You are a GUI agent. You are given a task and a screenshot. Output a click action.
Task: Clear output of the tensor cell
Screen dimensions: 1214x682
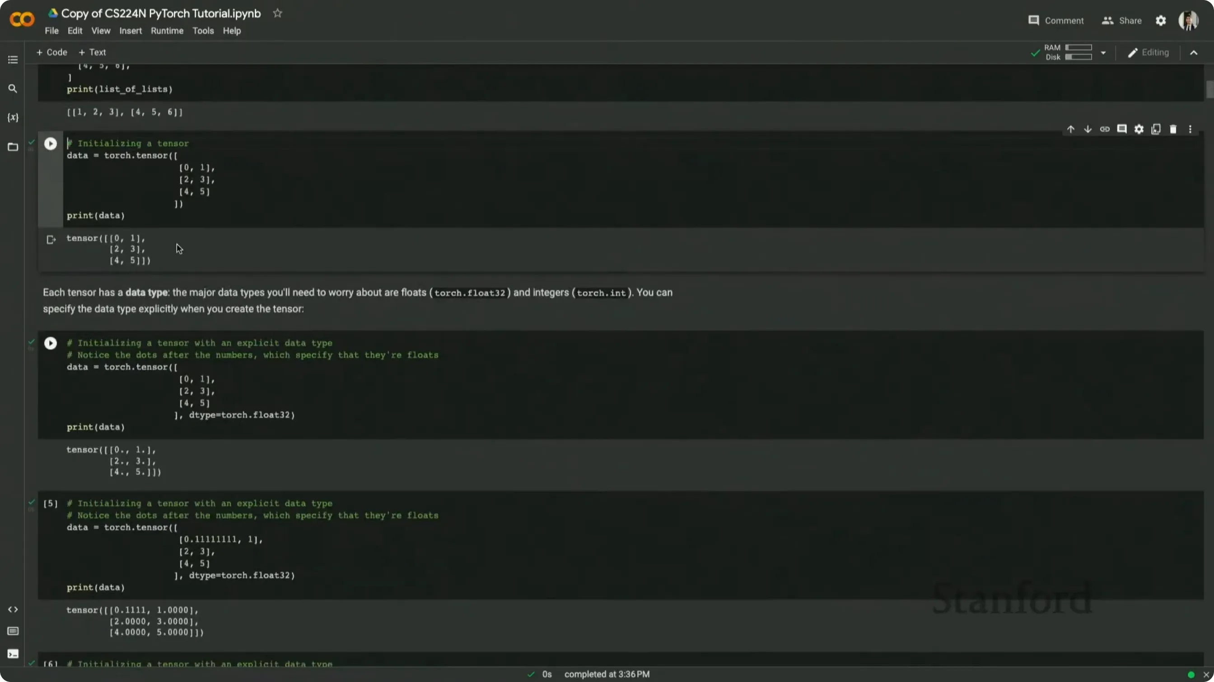click(51, 240)
